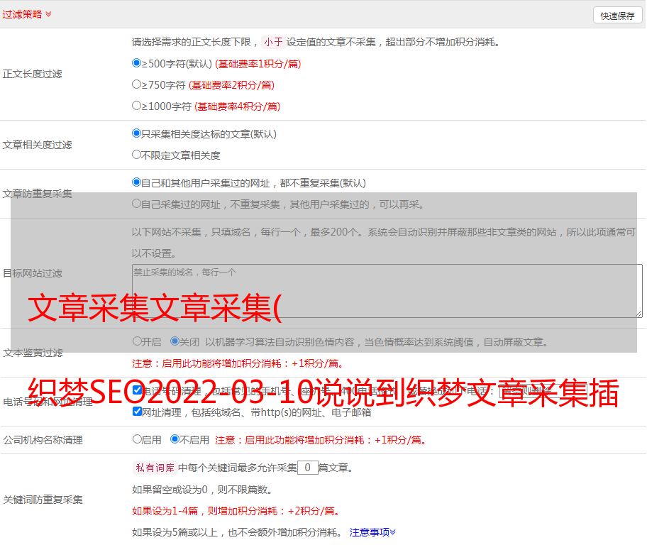
Task: Choose 不限定文章相关度 radio option
Action: click(x=136, y=155)
